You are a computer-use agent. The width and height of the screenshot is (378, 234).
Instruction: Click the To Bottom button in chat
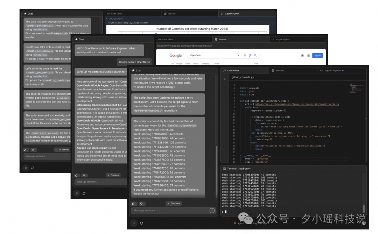pyautogui.click(x=62, y=150)
